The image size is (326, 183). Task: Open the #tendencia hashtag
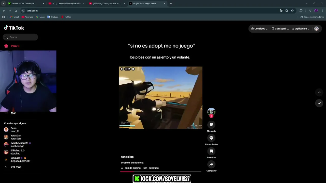pos(137,163)
